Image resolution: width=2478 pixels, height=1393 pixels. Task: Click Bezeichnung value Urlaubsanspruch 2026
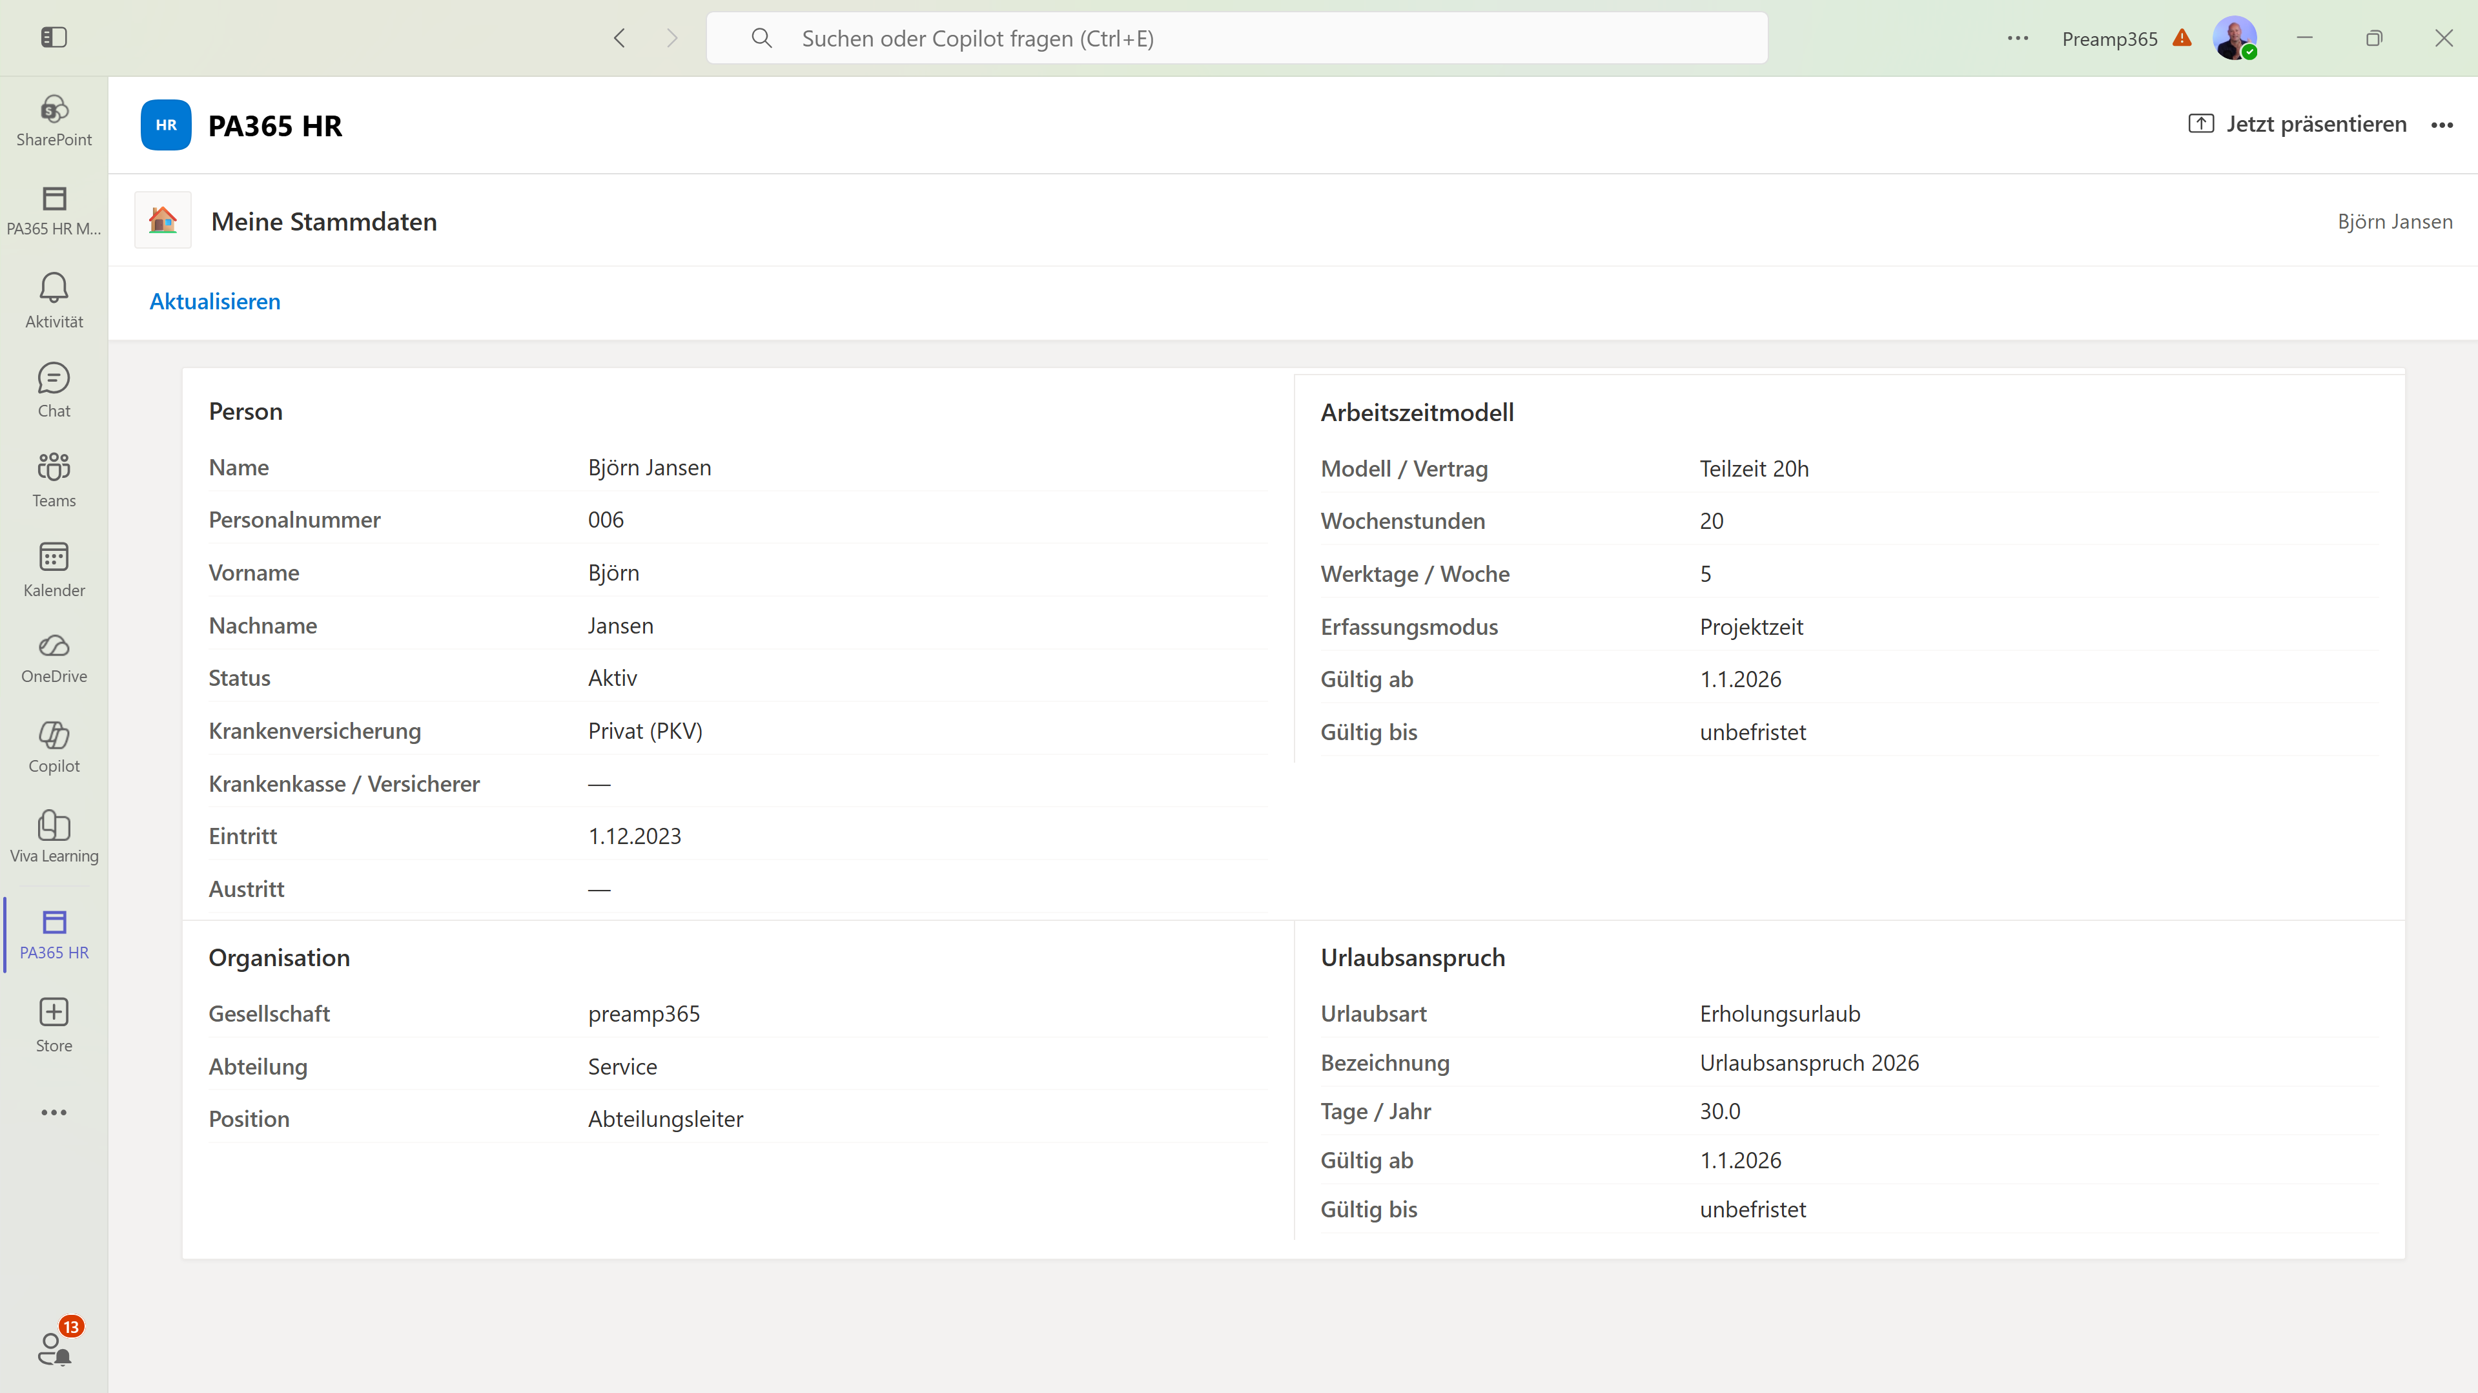[1808, 1063]
